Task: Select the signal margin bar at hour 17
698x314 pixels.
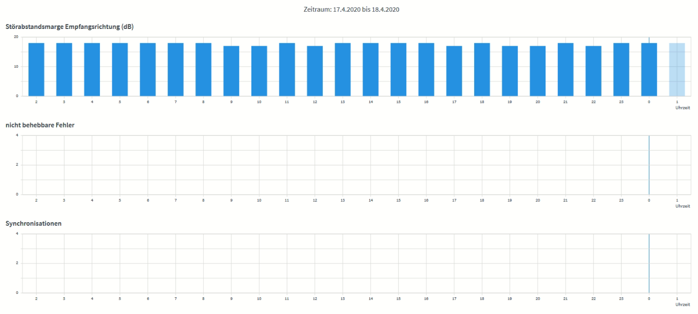Action: (455, 71)
